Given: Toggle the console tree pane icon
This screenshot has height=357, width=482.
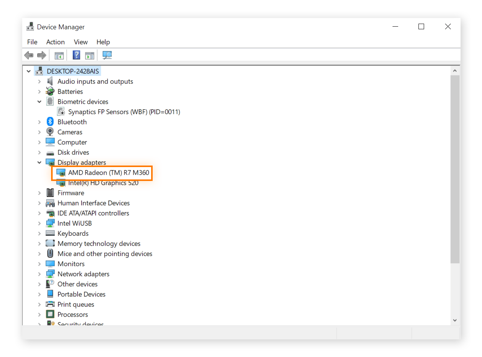Looking at the screenshot, I should pyautogui.click(x=59, y=55).
